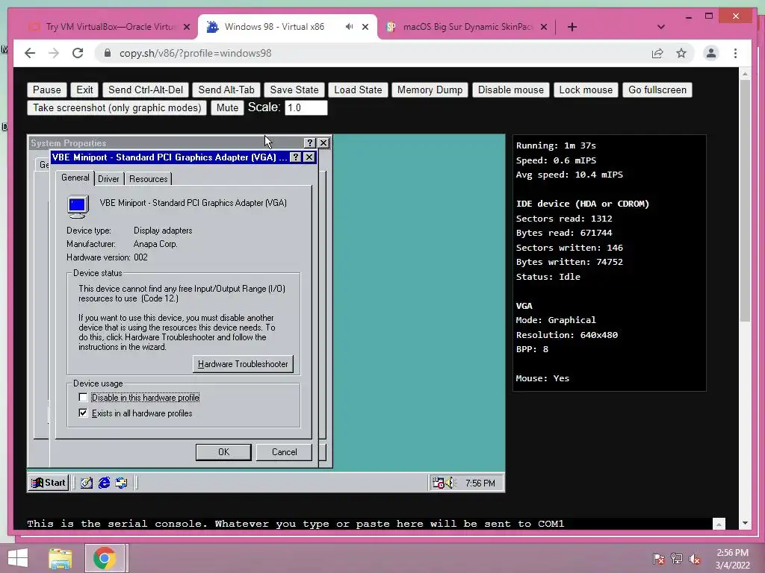Click the emulator Exit button

coord(84,90)
